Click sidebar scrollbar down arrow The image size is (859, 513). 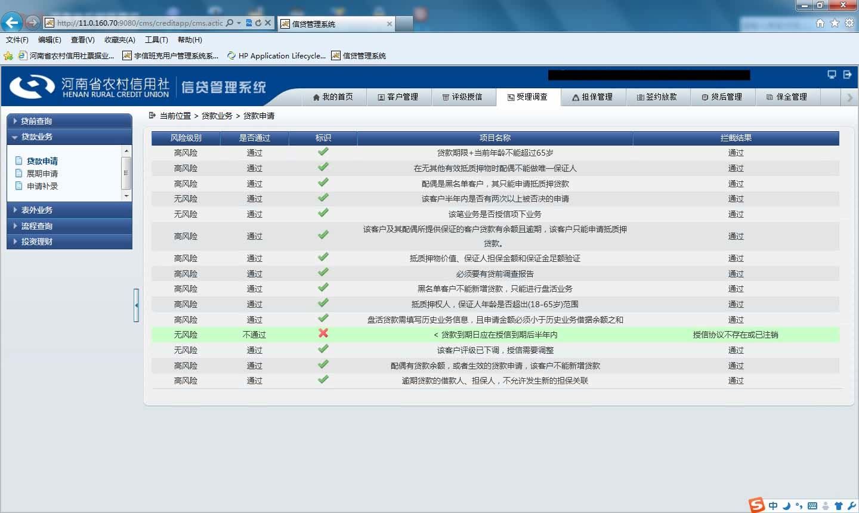pos(126,196)
